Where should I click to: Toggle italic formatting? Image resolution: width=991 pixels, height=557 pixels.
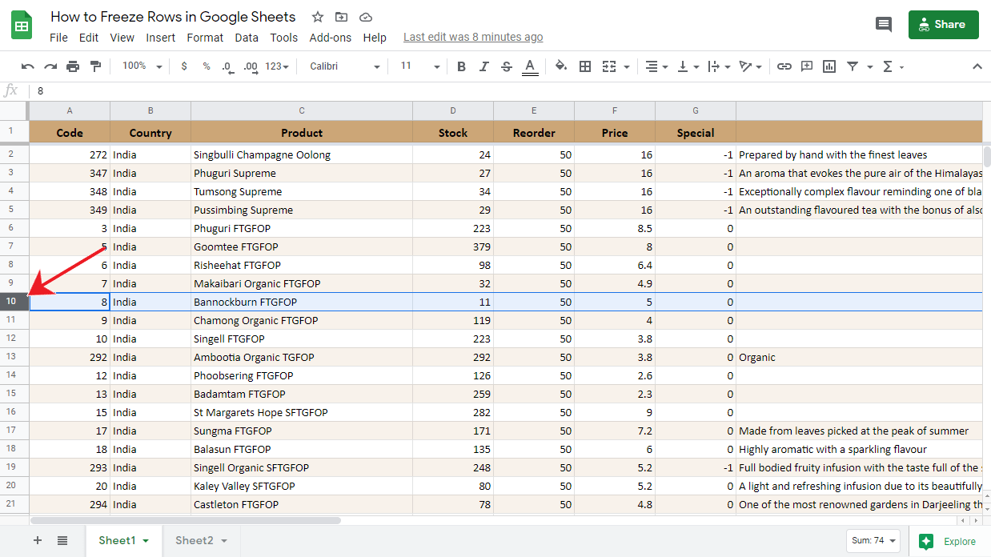pos(484,66)
